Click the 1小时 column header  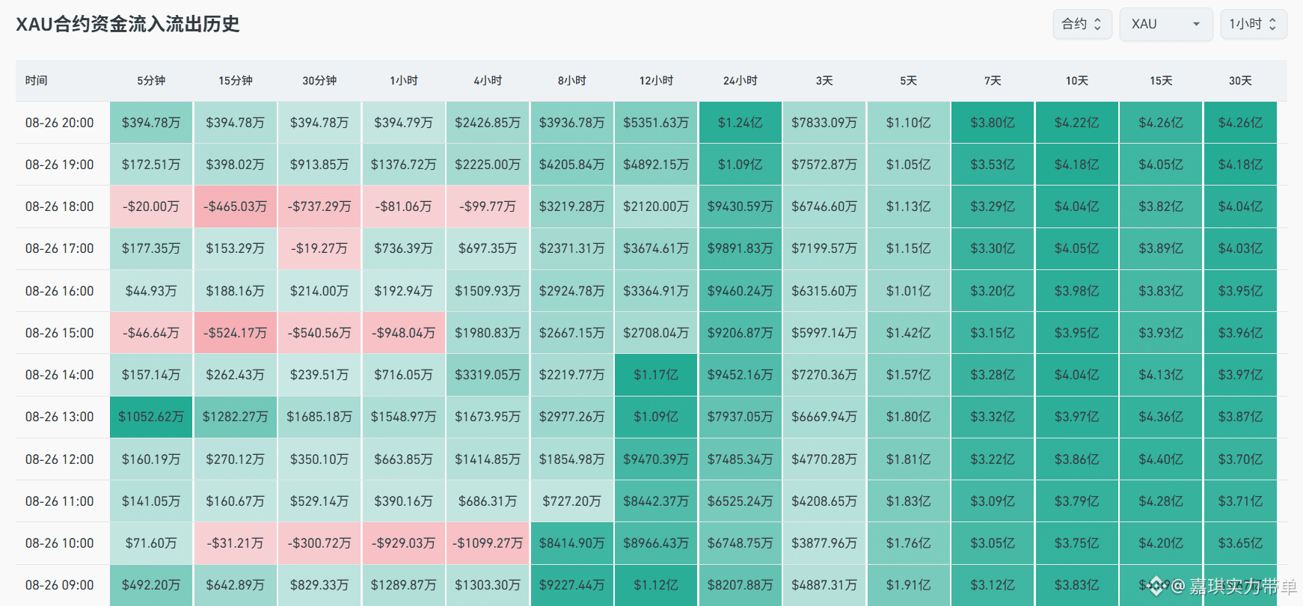[x=404, y=81]
